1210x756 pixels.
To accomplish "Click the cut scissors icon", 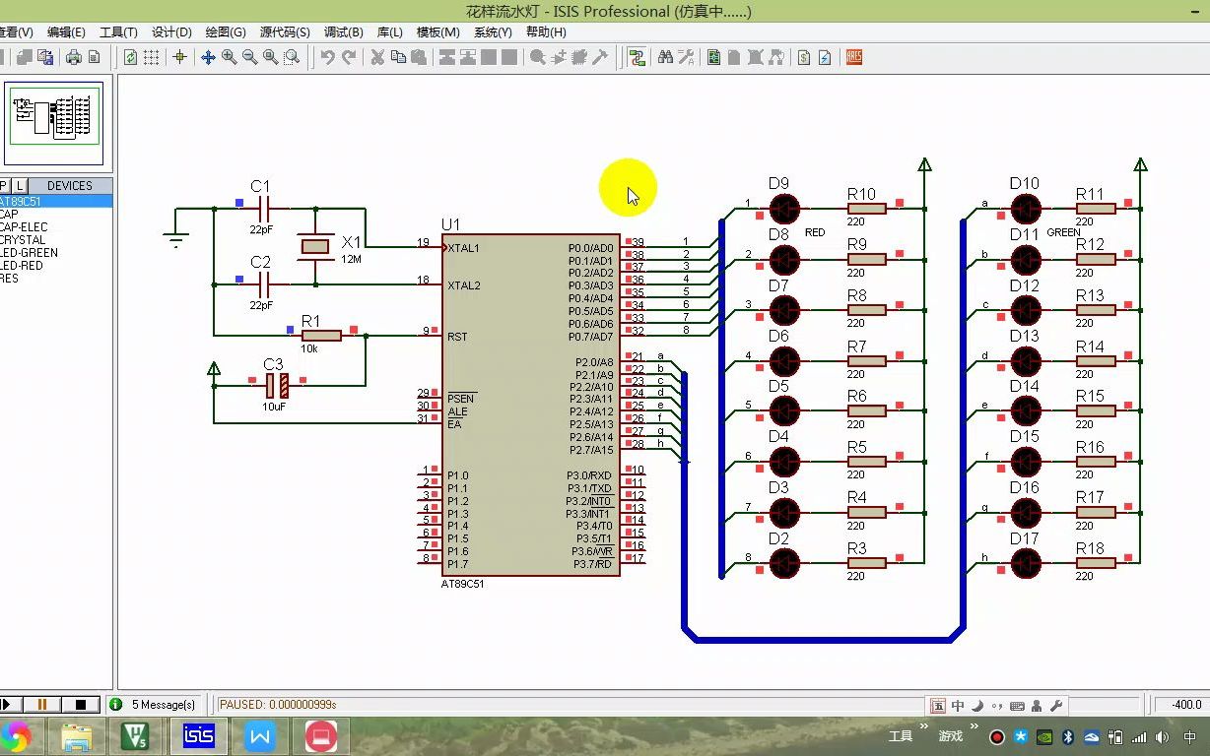I will [x=376, y=57].
